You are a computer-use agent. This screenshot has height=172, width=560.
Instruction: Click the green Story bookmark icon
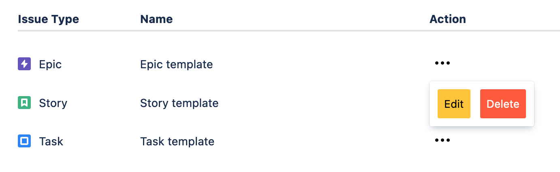24,103
